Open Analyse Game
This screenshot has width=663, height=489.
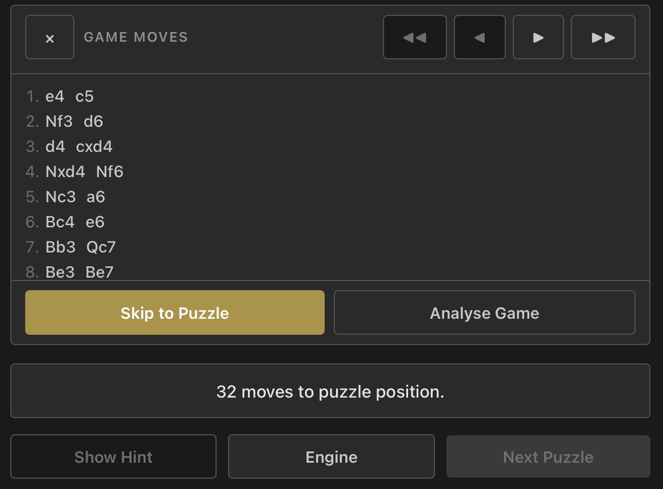(x=484, y=313)
